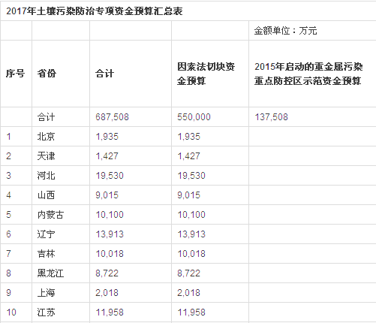376x323 pixels.
Task: Click the 137,508 cell
Action: pyautogui.click(x=272, y=117)
